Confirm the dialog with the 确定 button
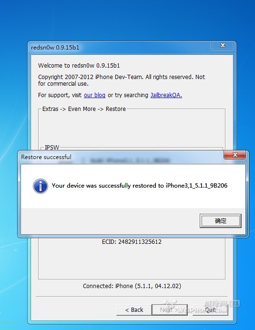This screenshot has height=330, width=255. [221, 221]
